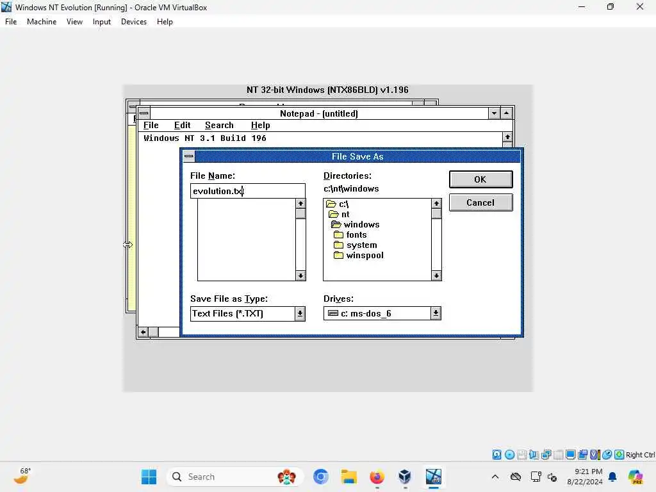The image size is (656, 492).
Task: Open VirtualBox File menu
Action: point(11,22)
